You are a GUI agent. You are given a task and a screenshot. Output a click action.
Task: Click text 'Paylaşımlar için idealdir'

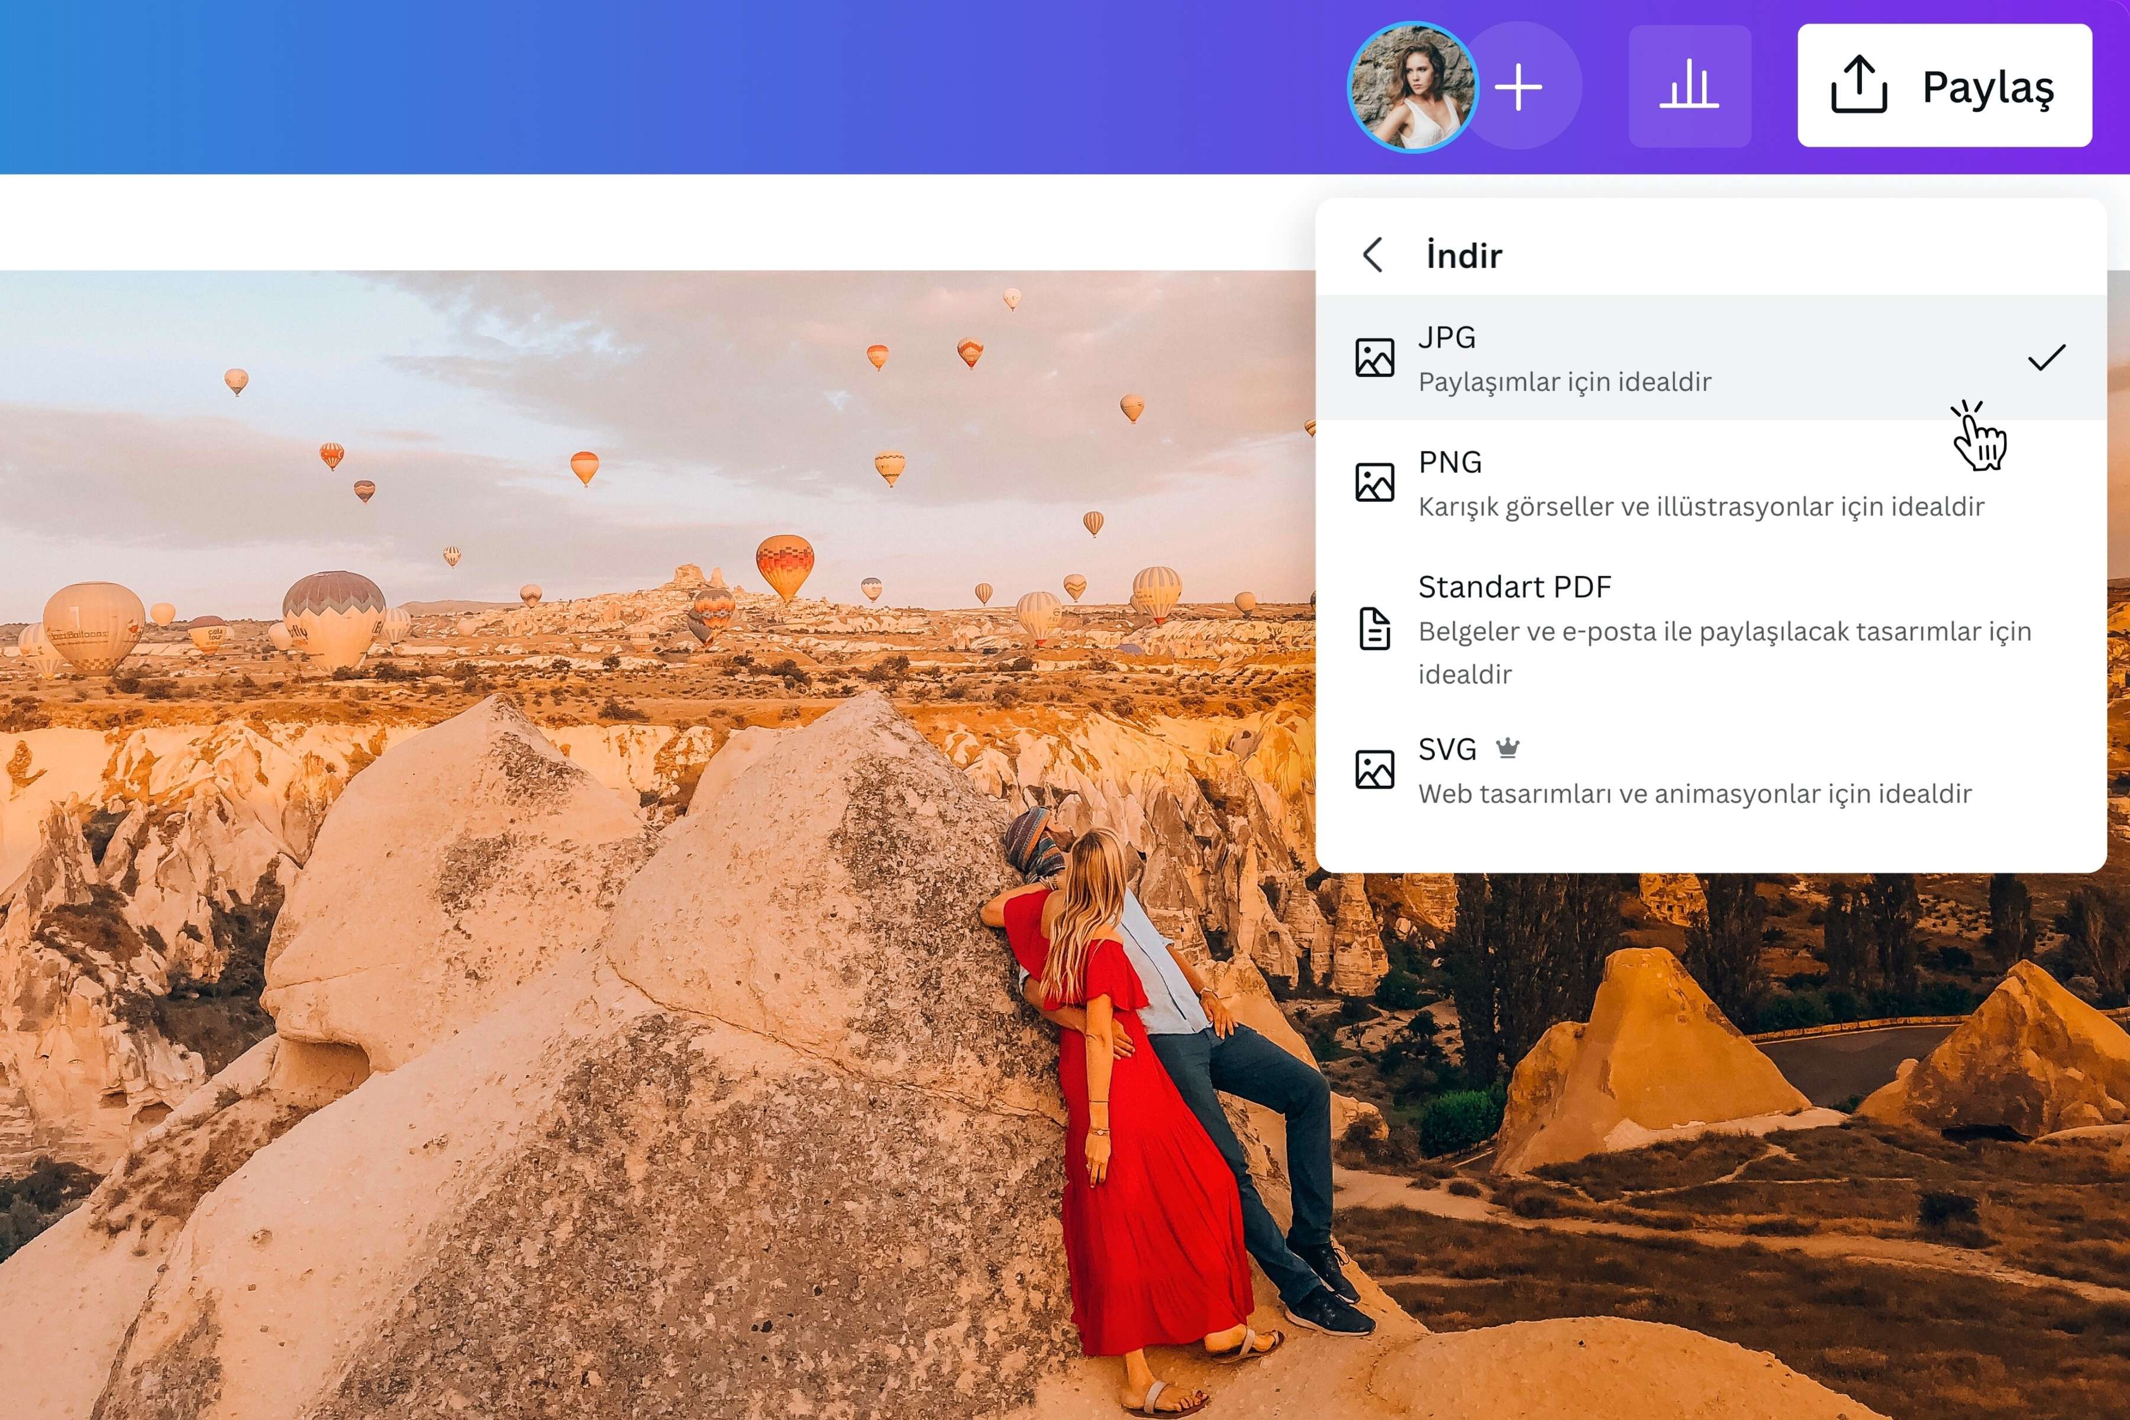(x=1565, y=382)
